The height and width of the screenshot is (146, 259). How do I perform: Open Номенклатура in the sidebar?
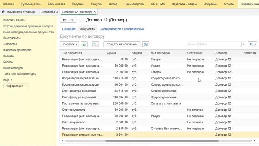point(13,68)
